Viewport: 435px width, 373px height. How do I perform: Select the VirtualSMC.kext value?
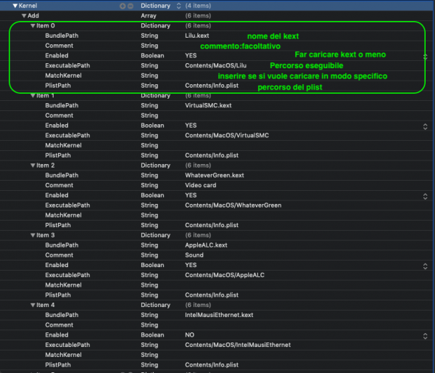(208, 105)
